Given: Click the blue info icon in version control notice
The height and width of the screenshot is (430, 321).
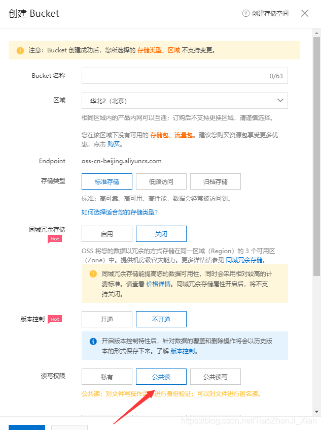Looking at the screenshot, I should tap(93, 342).
